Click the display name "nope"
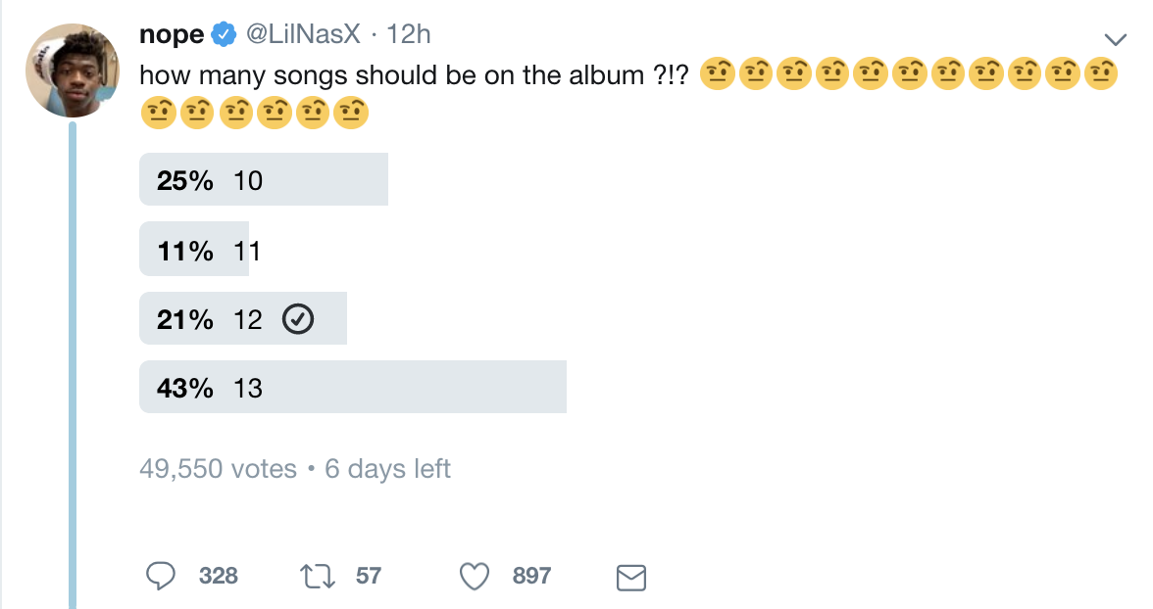The width and height of the screenshot is (1153, 609). click(172, 35)
